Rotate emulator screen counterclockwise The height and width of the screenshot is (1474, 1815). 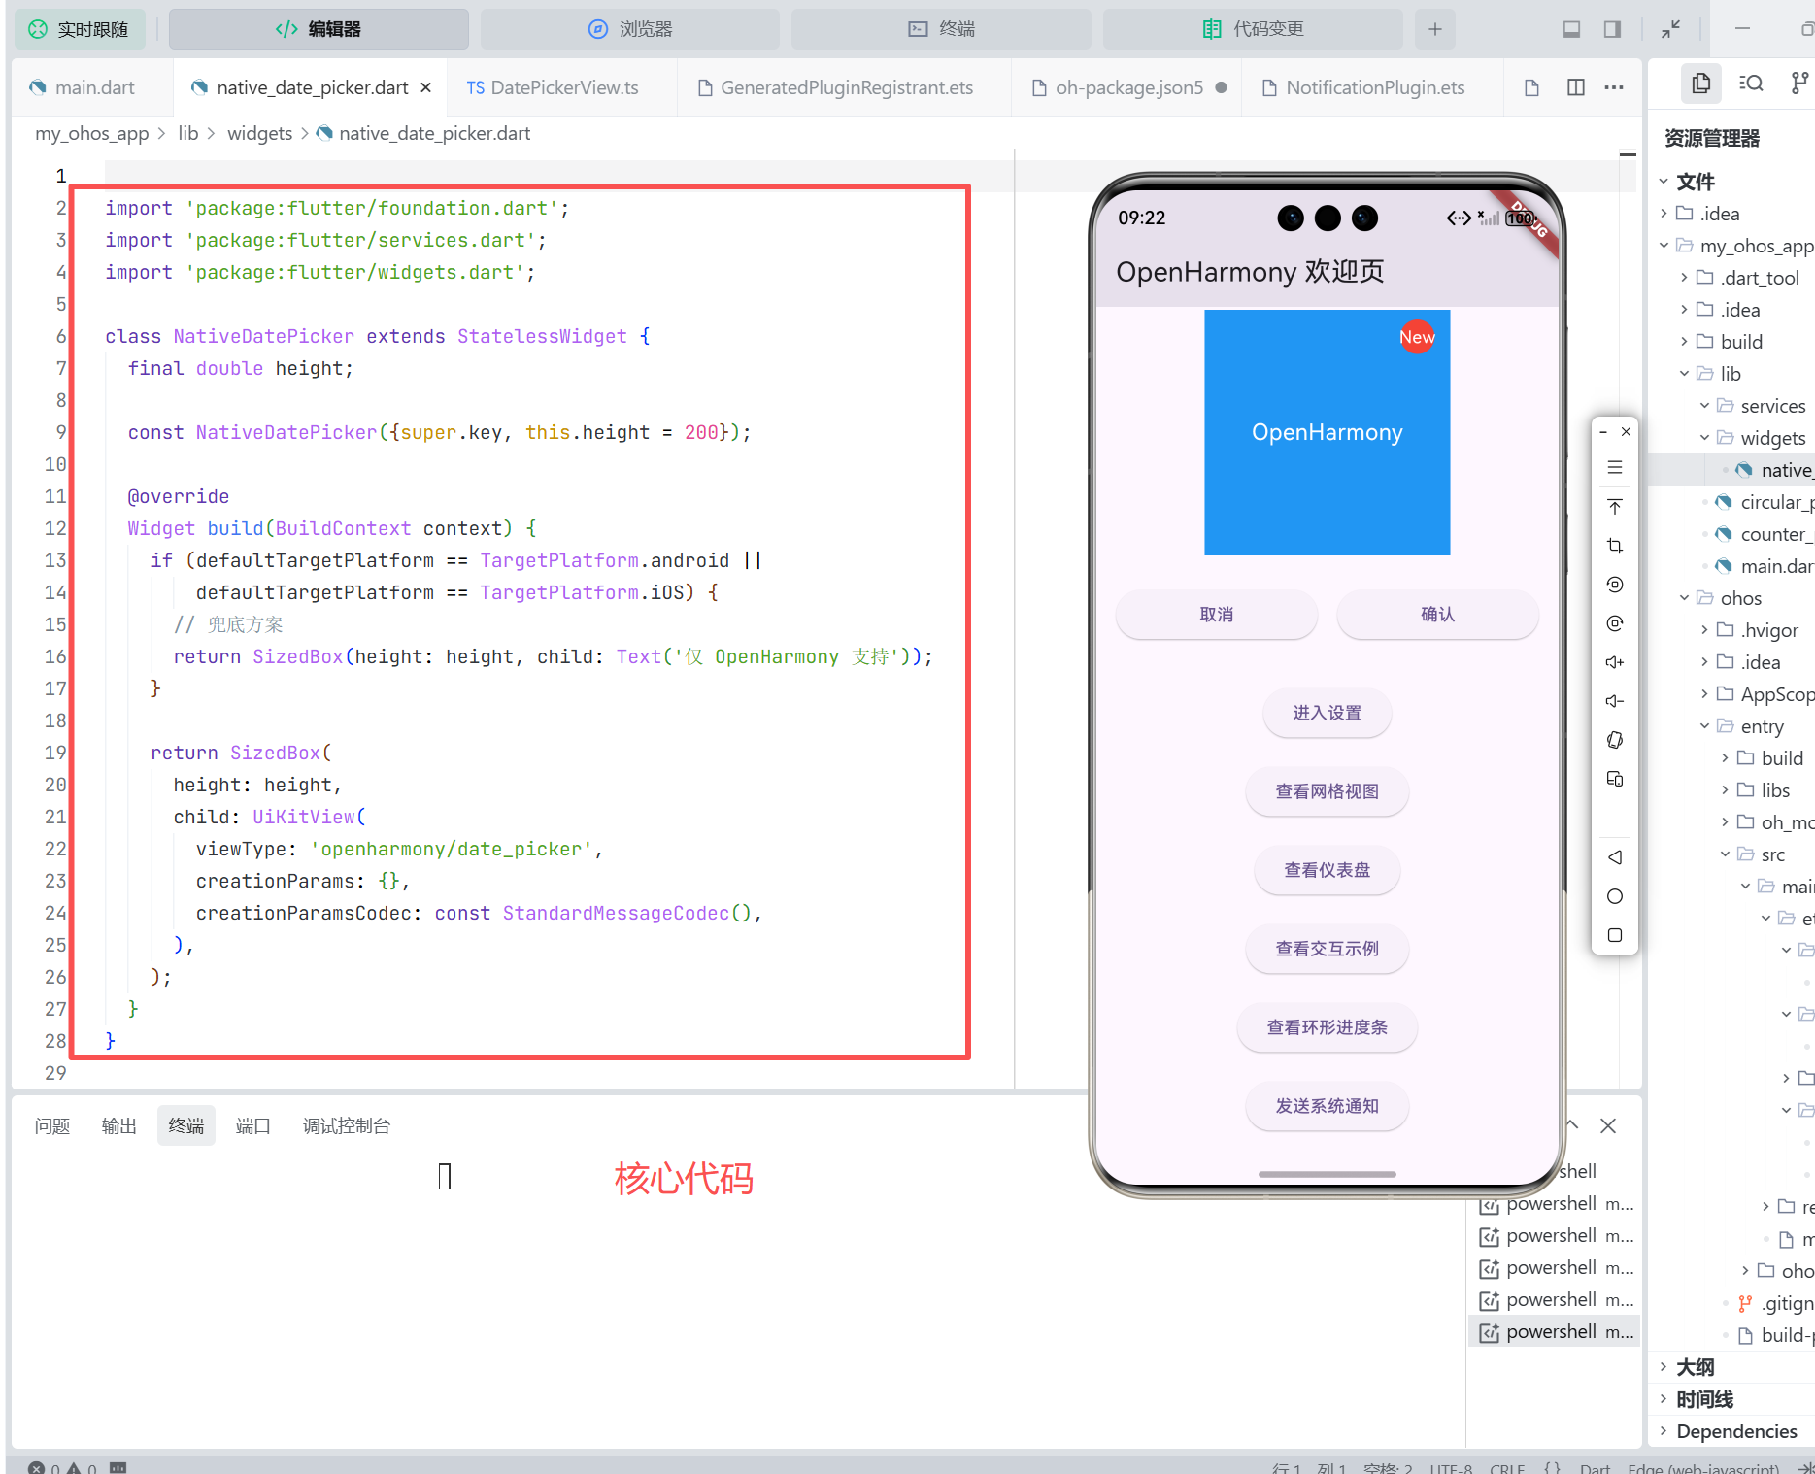pyautogui.click(x=1615, y=585)
